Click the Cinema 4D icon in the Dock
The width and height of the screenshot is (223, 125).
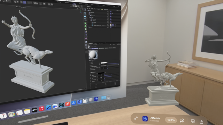(96, 99)
